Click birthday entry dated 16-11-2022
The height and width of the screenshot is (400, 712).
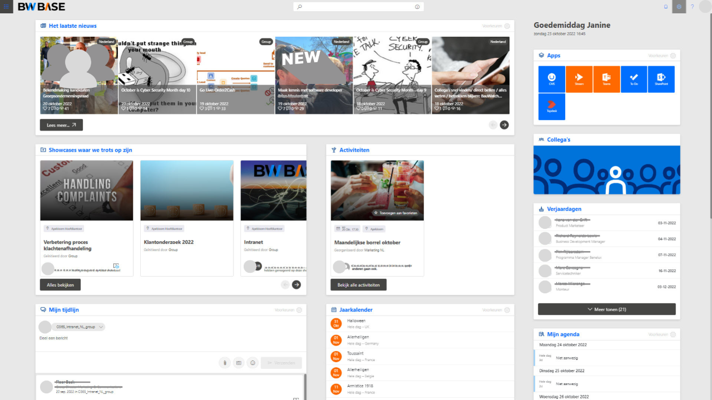click(x=607, y=271)
